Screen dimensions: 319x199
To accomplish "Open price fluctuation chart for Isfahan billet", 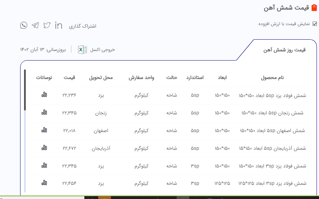I will pyautogui.click(x=44, y=130).
